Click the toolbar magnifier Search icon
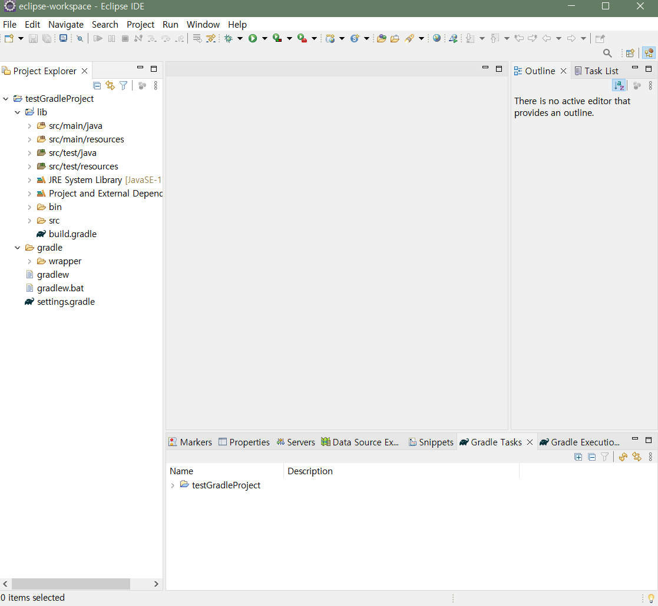This screenshot has height=606, width=658. tap(607, 53)
